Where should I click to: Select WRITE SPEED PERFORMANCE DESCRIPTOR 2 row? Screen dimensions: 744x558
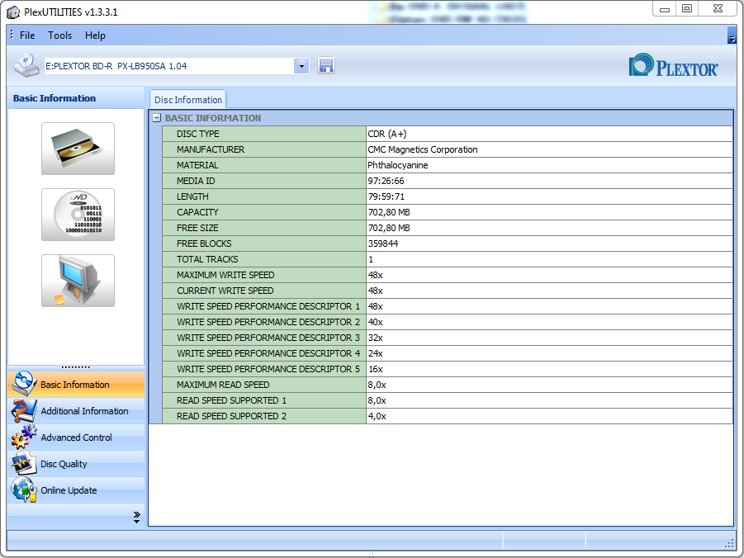[x=448, y=322]
